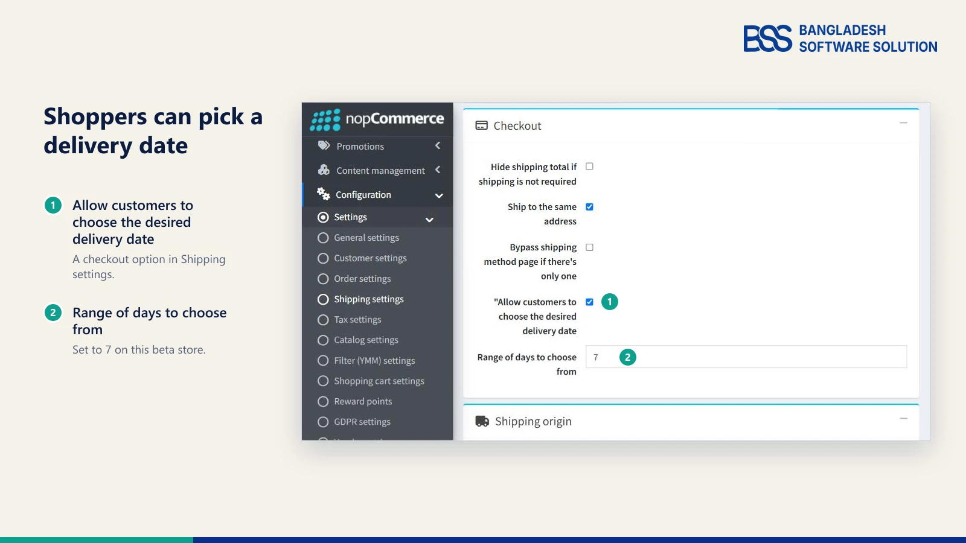Viewport: 966px width, 543px height.
Task: Tick Bypass shipping method page checkbox
Action: [x=590, y=247]
